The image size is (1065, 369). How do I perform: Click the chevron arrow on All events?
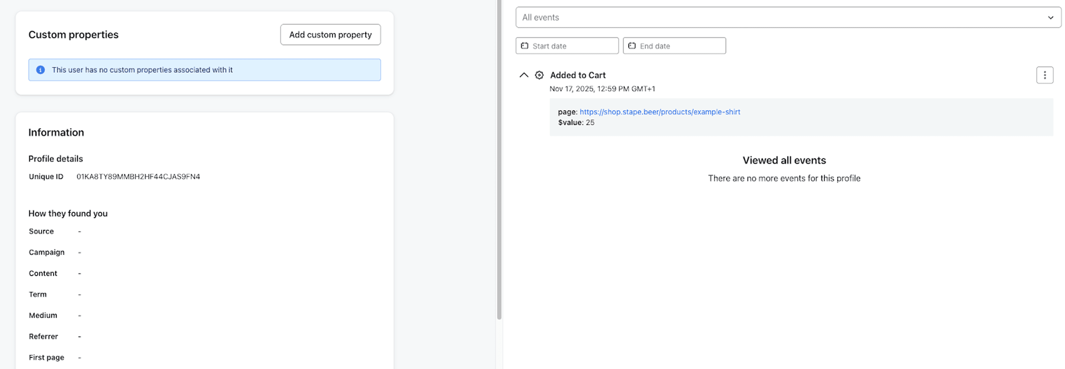[1051, 18]
